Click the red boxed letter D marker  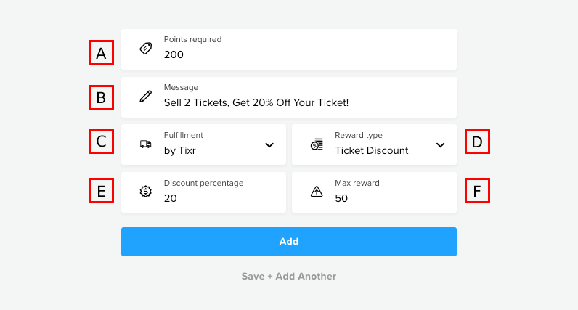477,141
